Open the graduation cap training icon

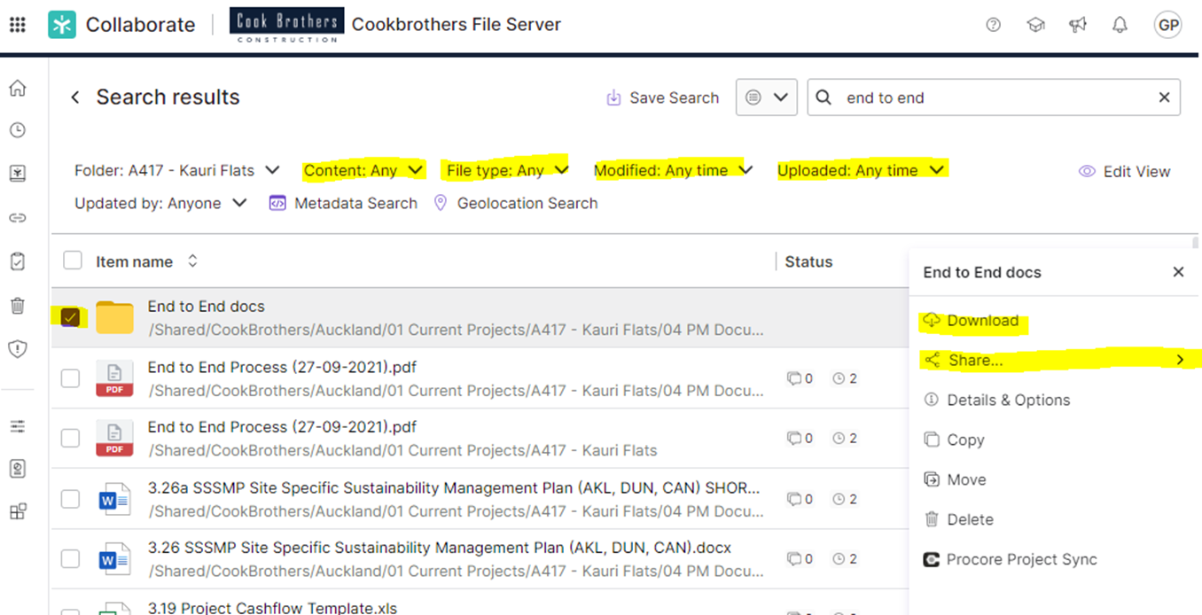tap(1035, 25)
